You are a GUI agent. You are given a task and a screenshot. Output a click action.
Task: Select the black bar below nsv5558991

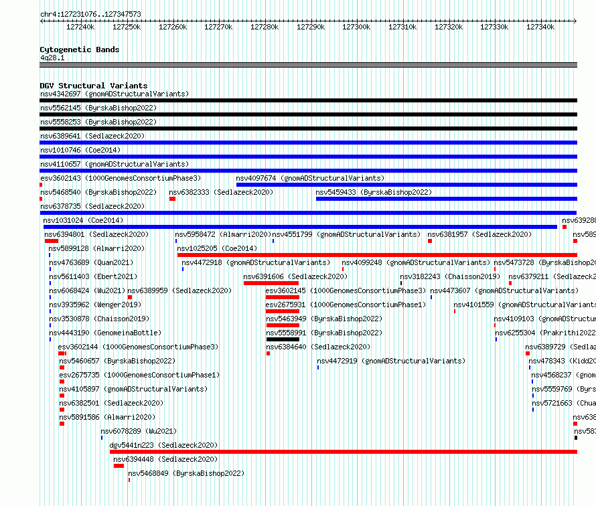(x=283, y=339)
